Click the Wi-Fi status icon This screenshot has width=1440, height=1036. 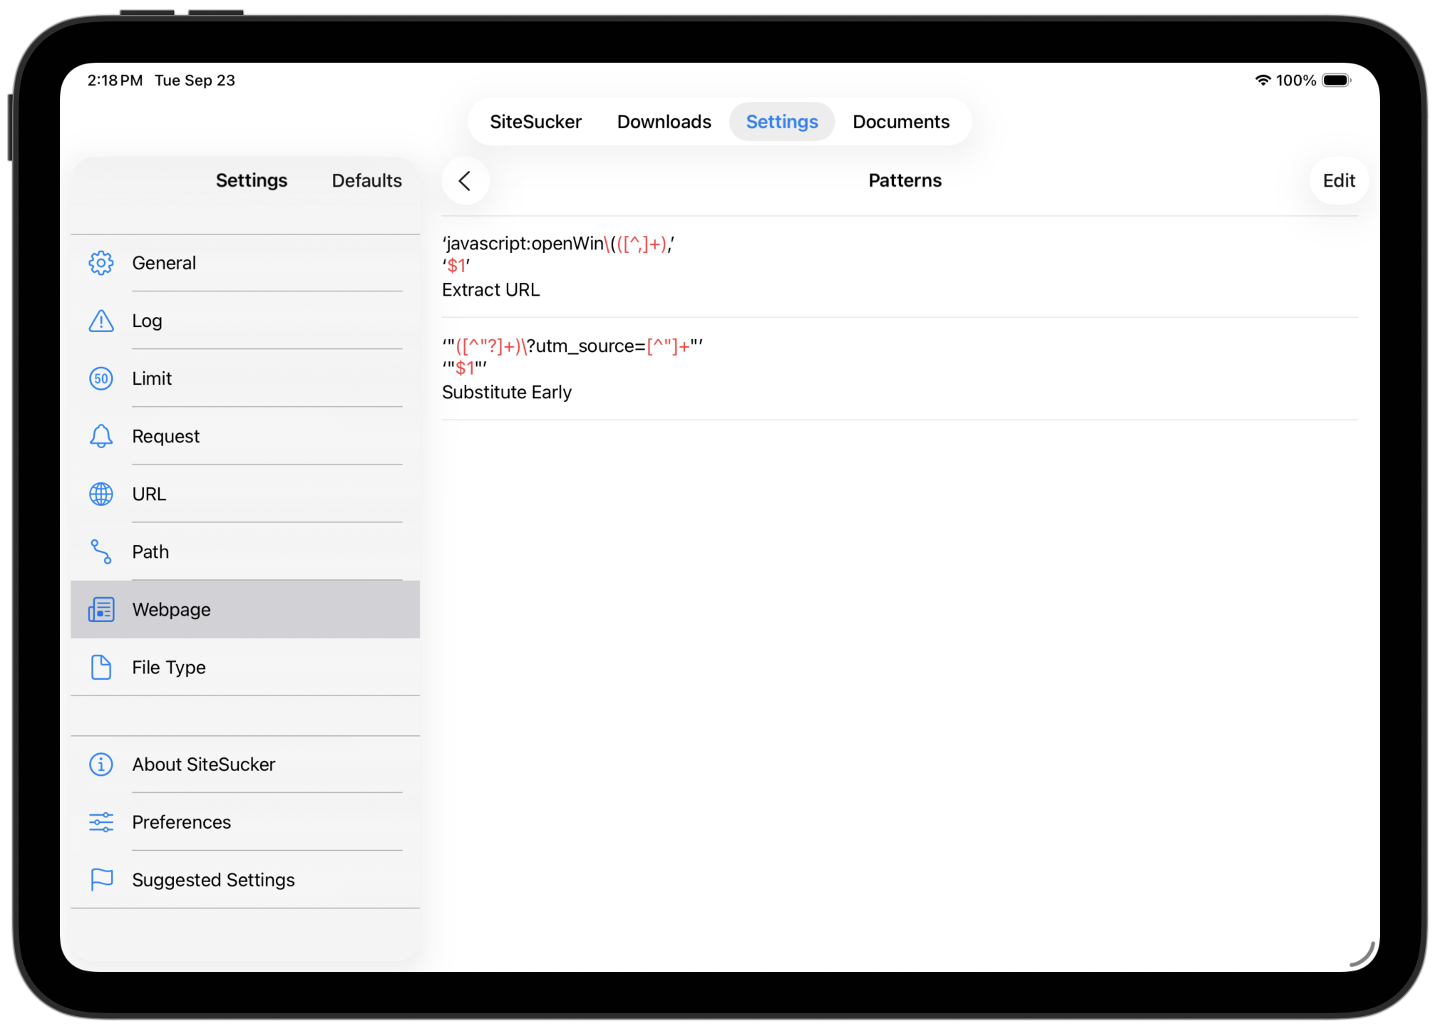click(1262, 81)
